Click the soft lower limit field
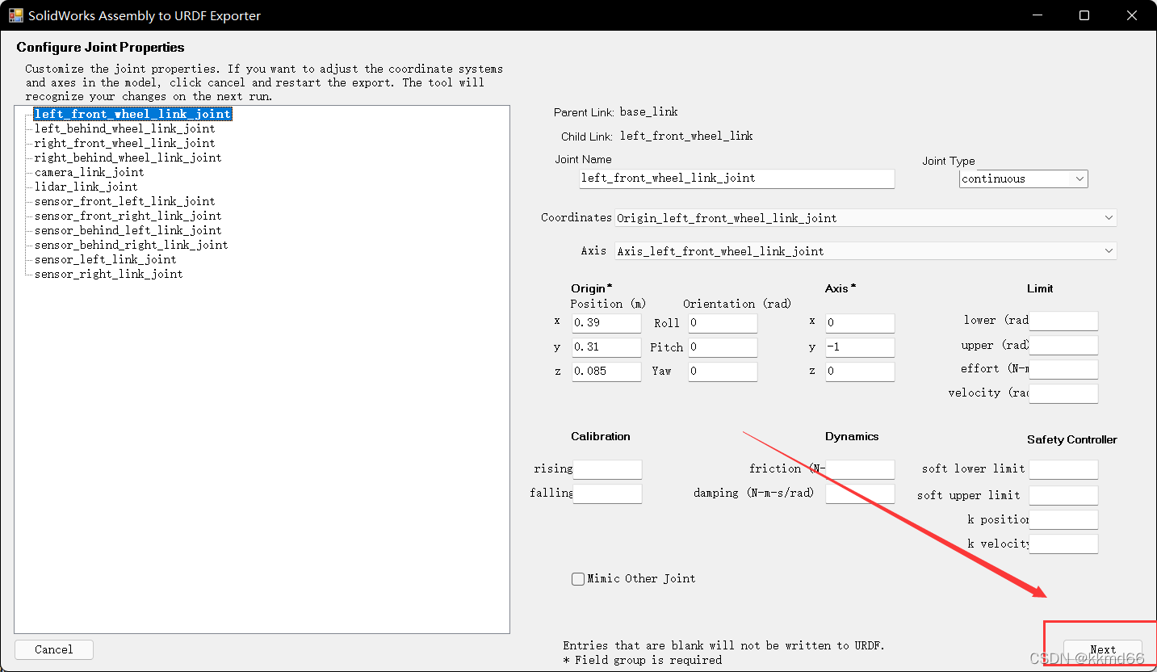Viewport: 1157px width, 672px height. (1063, 469)
